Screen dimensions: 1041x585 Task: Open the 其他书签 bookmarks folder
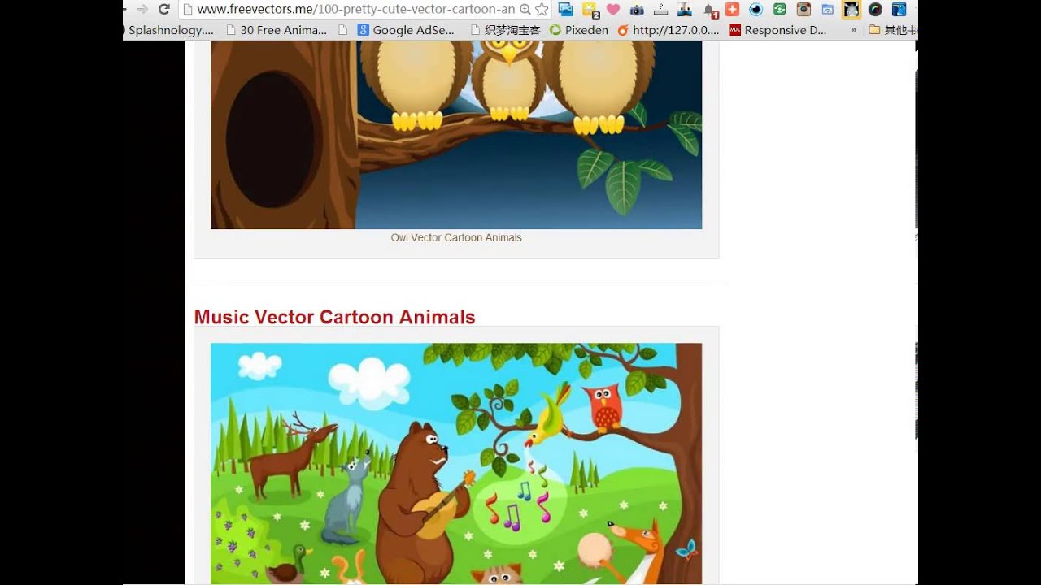tap(893, 30)
